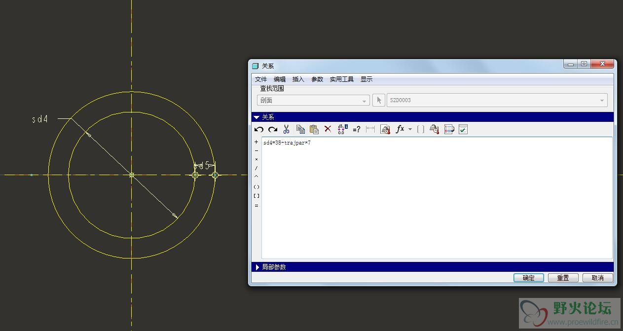Sort the relations icon

[x=449, y=129]
